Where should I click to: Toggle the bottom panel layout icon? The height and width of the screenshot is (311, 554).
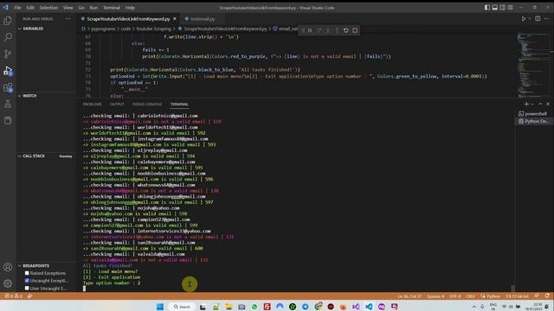tap(495, 8)
